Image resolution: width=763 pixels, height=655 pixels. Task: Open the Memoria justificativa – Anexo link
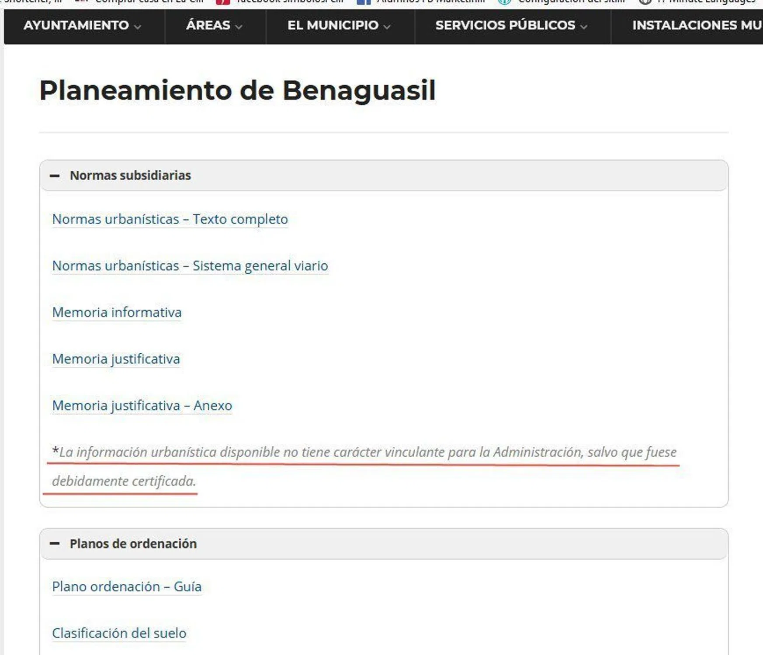[x=142, y=406]
